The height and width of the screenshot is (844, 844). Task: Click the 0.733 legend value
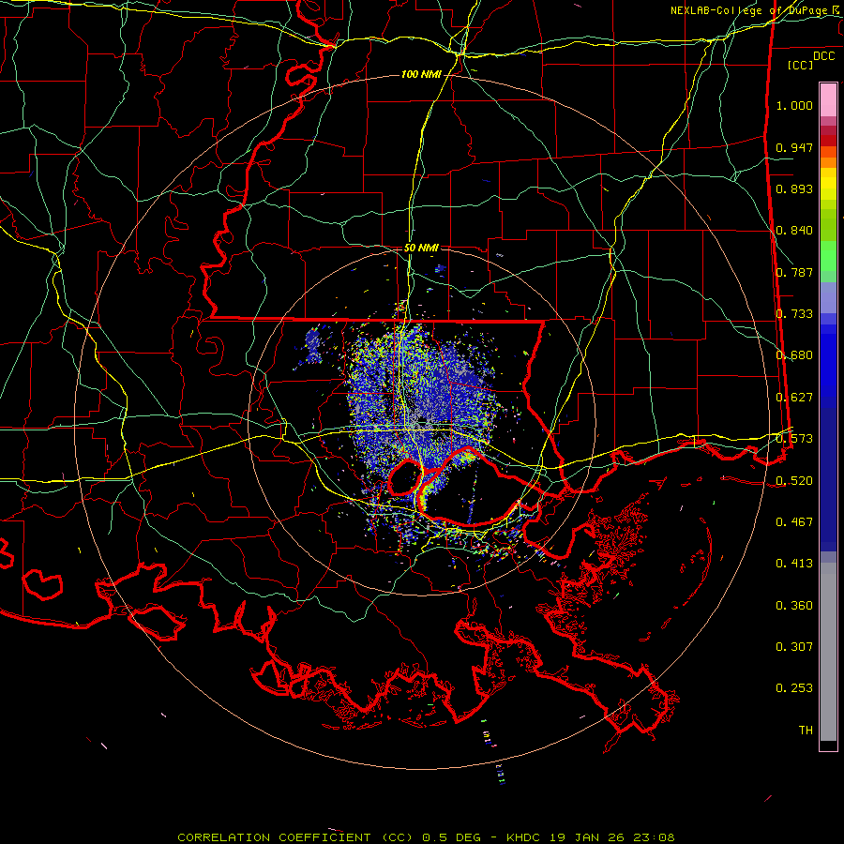[794, 314]
